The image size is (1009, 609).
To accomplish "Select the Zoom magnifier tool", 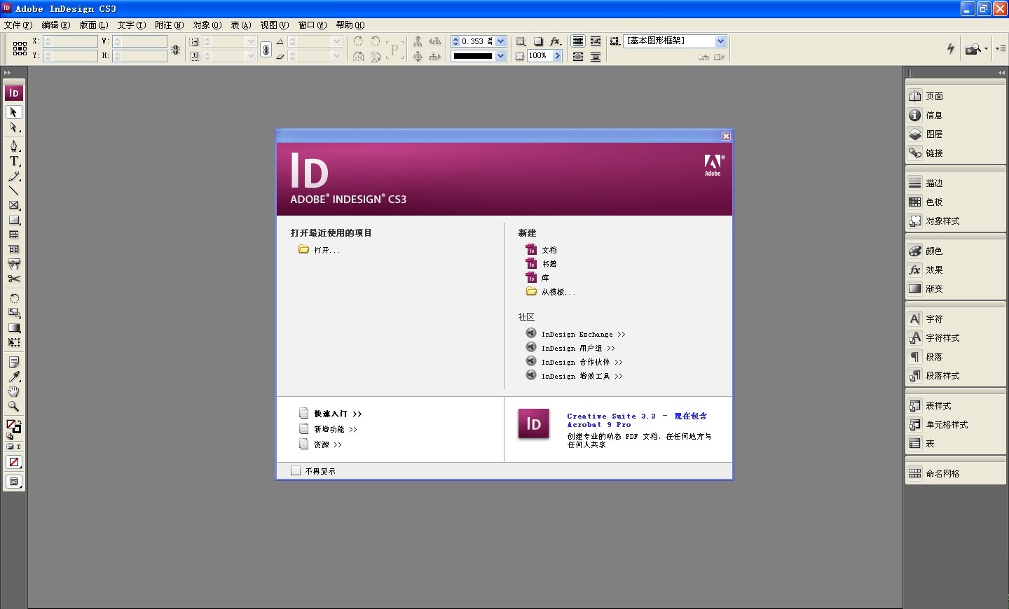I will pyautogui.click(x=14, y=407).
